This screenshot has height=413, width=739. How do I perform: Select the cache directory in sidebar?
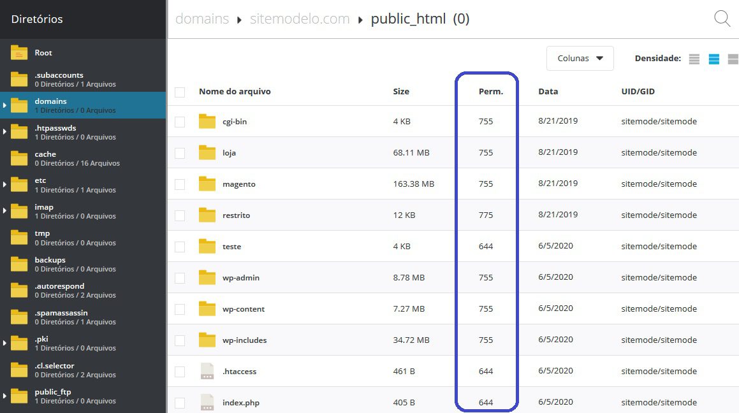83,158
